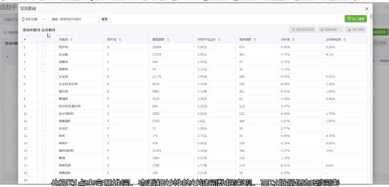The image size is (389, 187).
Task: Check the box for keyword 防护网
Action: point(44,47)
